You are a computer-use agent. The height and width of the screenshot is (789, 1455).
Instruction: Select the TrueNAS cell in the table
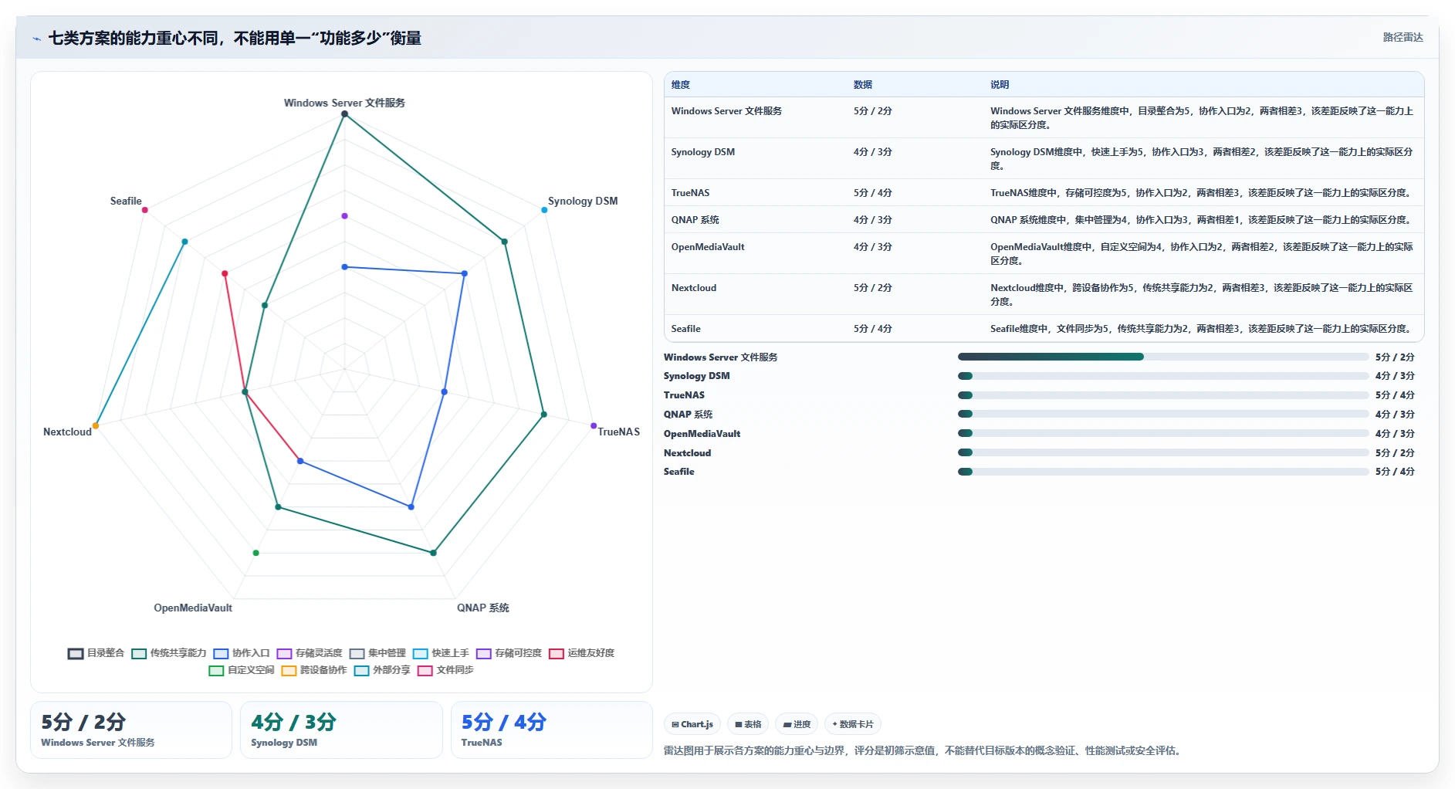point(690,193)
